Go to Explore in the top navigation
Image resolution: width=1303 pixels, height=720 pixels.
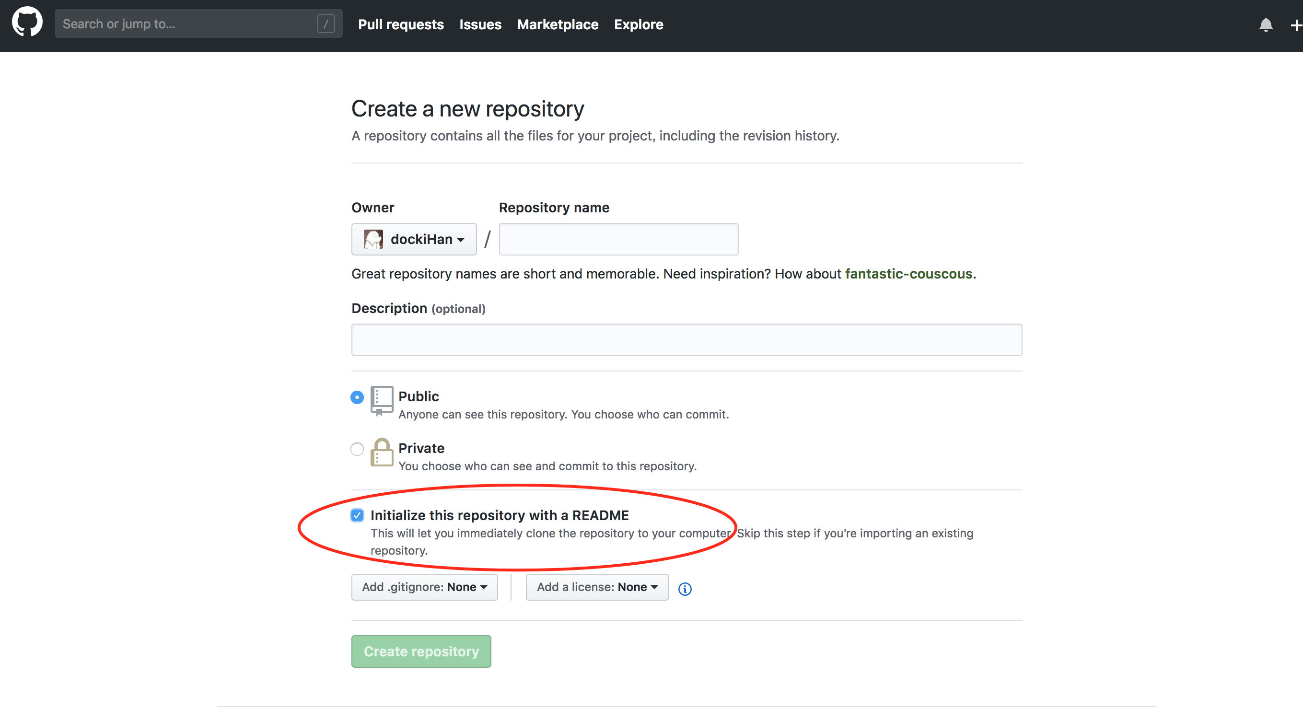click(639, 24)
